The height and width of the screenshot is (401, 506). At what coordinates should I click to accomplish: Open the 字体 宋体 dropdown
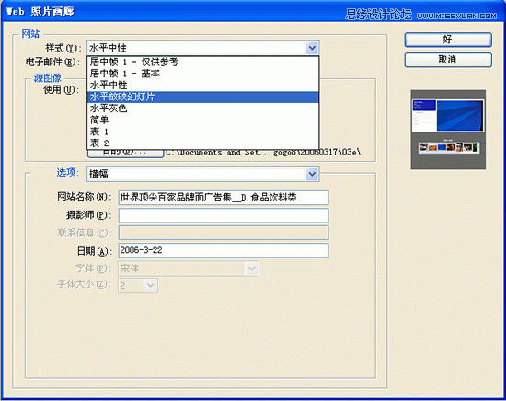189,269
